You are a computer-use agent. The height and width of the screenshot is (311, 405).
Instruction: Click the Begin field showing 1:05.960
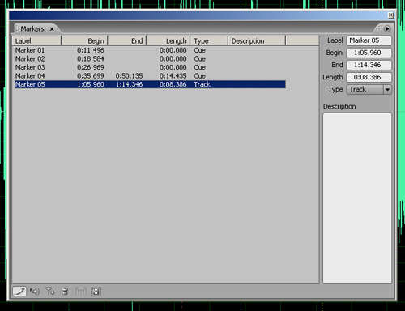[369, 53]
